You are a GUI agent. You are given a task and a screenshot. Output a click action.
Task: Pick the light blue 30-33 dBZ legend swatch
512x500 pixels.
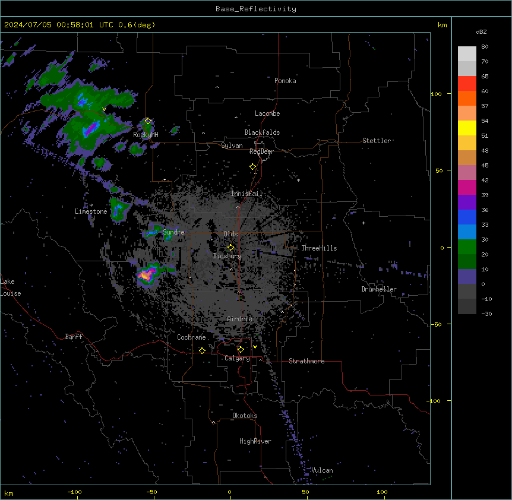click(467, 232)
